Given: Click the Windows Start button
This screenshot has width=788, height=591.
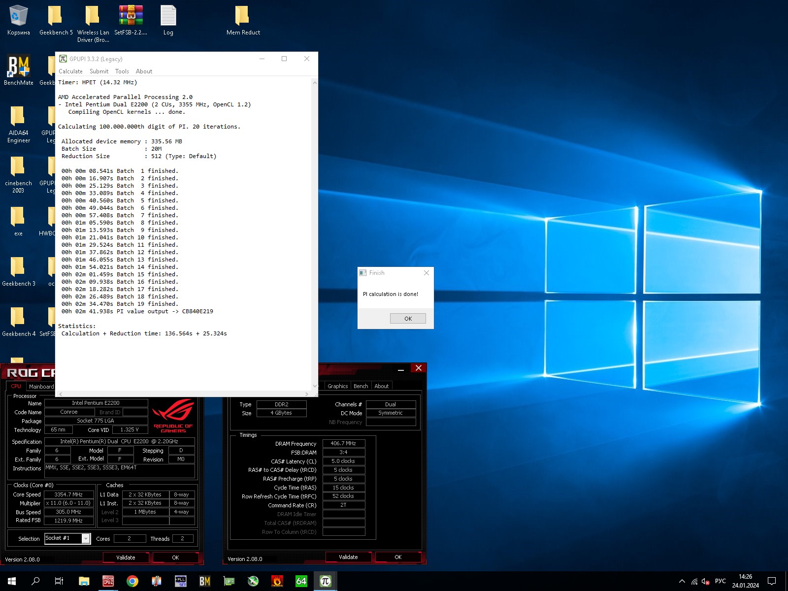Looking at the screenshot, I should tap(12, 581).
